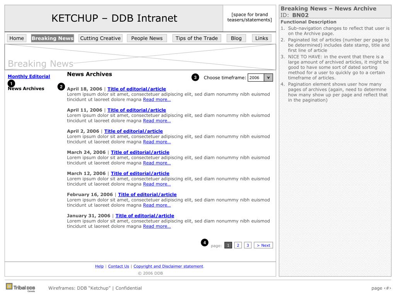Read more of April 2 article
The height and width of the screenshot is (297, 396).
[x=157, y=142]
